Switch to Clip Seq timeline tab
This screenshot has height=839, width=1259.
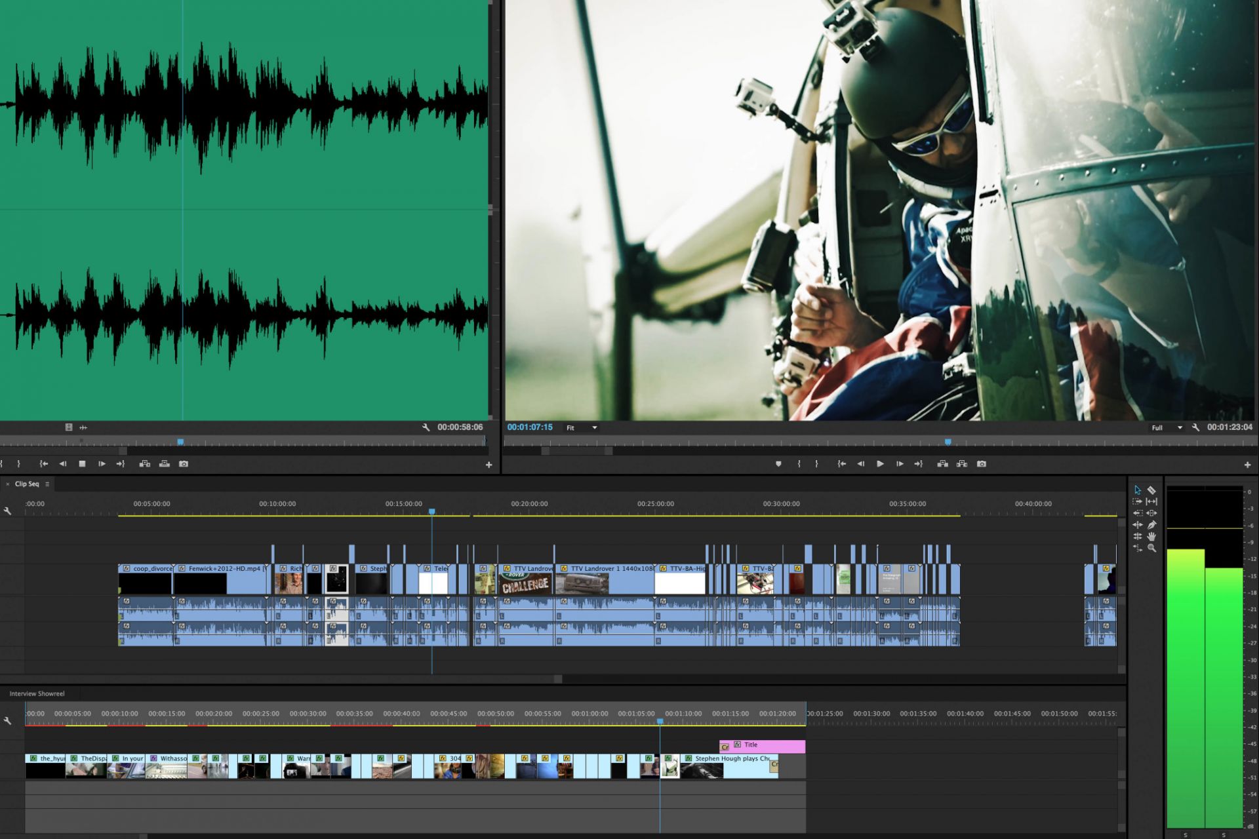27,484
